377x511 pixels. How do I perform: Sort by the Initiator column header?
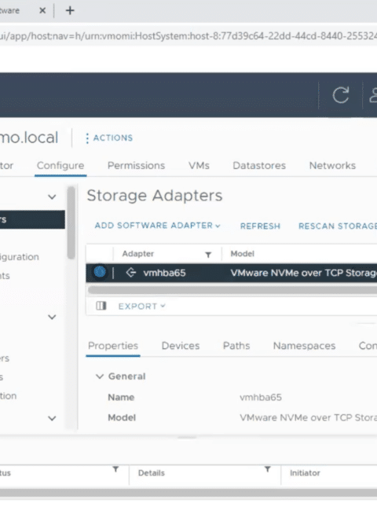[305, 472]
